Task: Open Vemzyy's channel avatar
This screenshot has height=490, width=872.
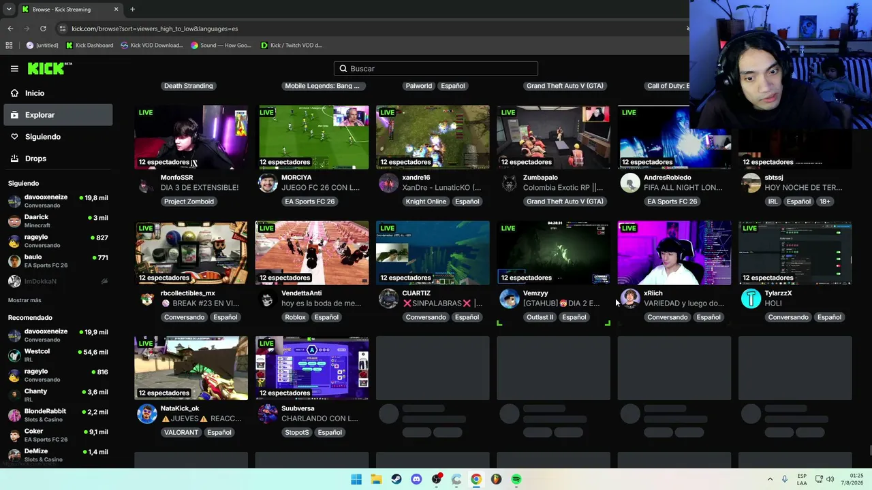Action: pos(510,299)
